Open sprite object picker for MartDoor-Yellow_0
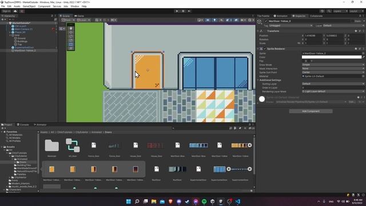 tap(363, 53)
